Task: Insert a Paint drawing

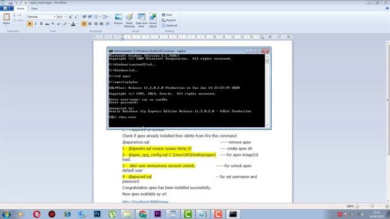Action: [x=129, y=20]
